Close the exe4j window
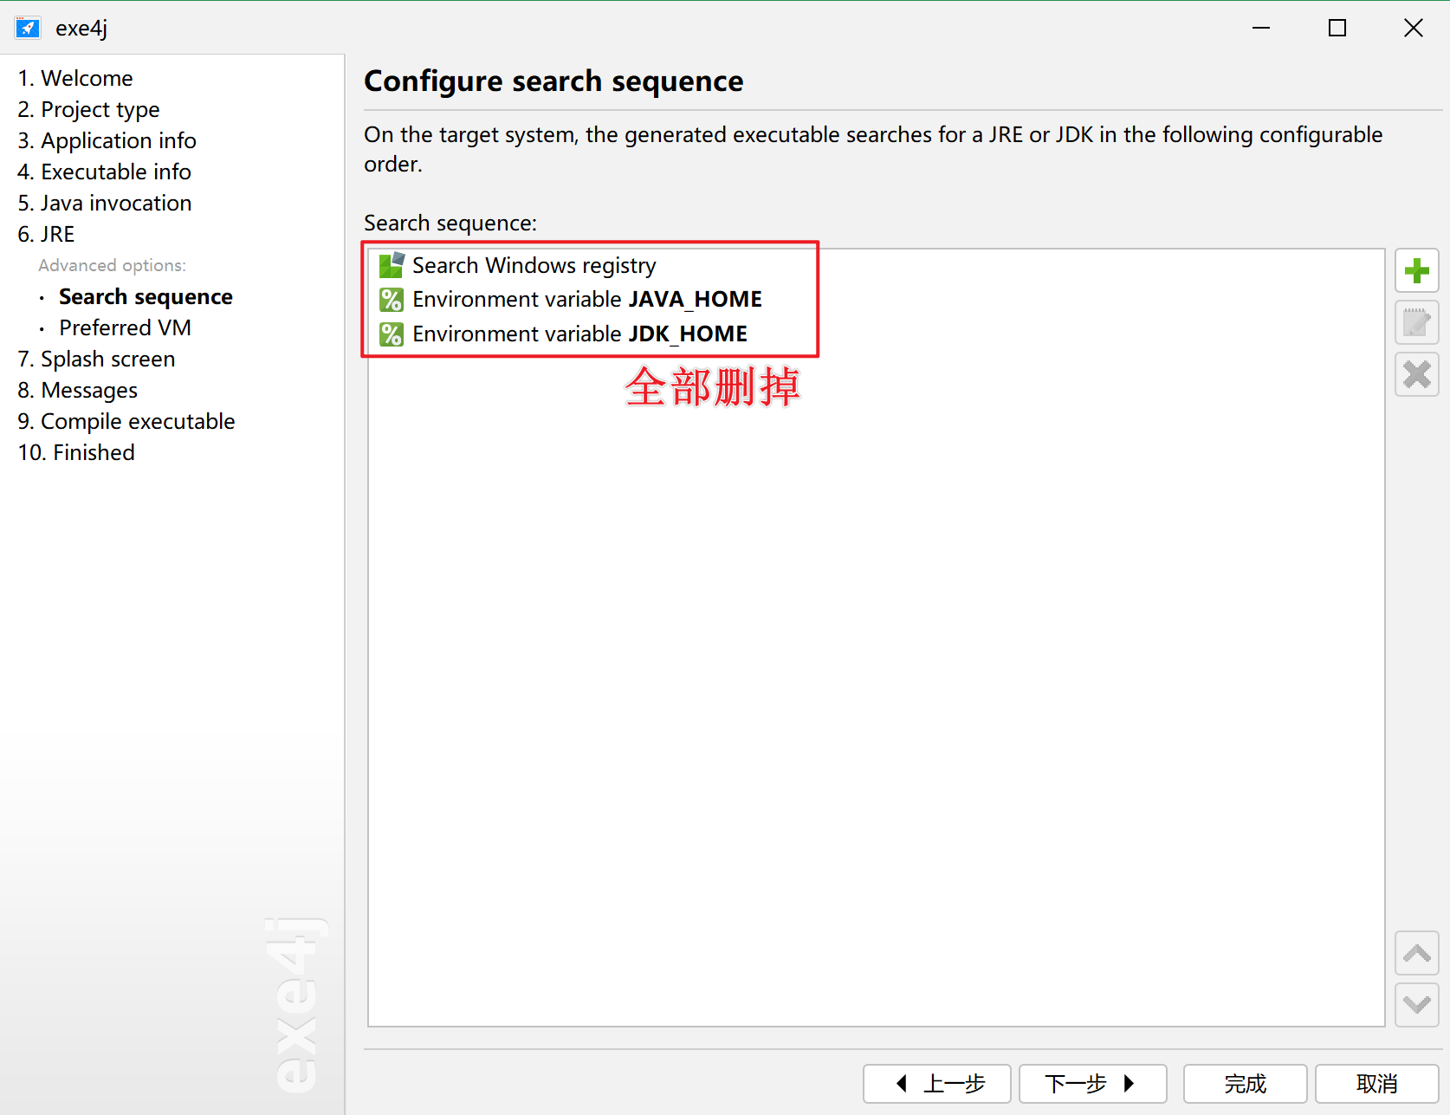Viewport: 1450px width, 1115px height. tap(1414, 28)
